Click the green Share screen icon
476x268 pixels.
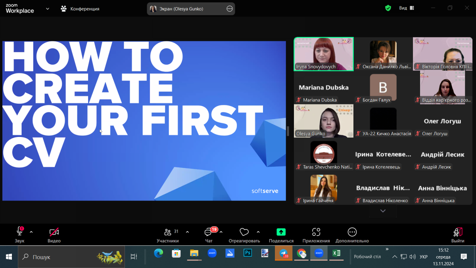click(281, 232)
